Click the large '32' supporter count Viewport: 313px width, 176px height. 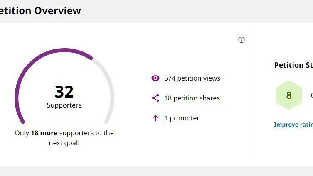(64, 91)
